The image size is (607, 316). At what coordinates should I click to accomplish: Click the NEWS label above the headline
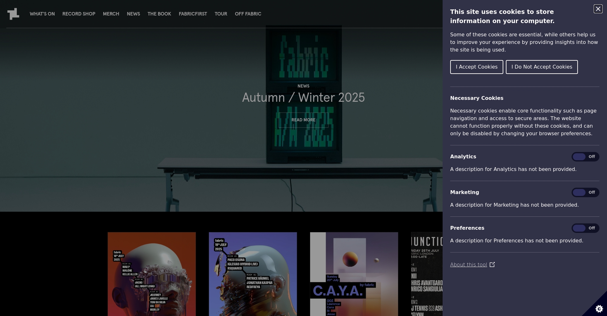(x=303, y=86)
